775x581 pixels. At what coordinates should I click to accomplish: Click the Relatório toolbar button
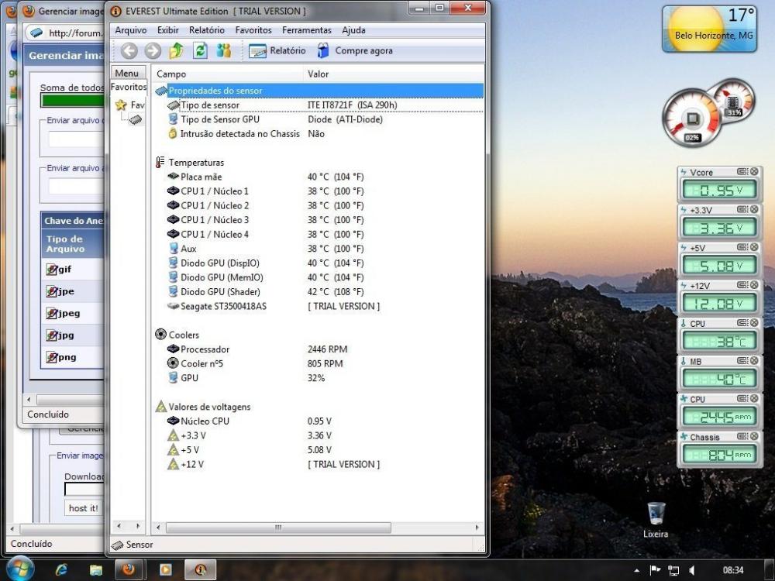[277, 51]
